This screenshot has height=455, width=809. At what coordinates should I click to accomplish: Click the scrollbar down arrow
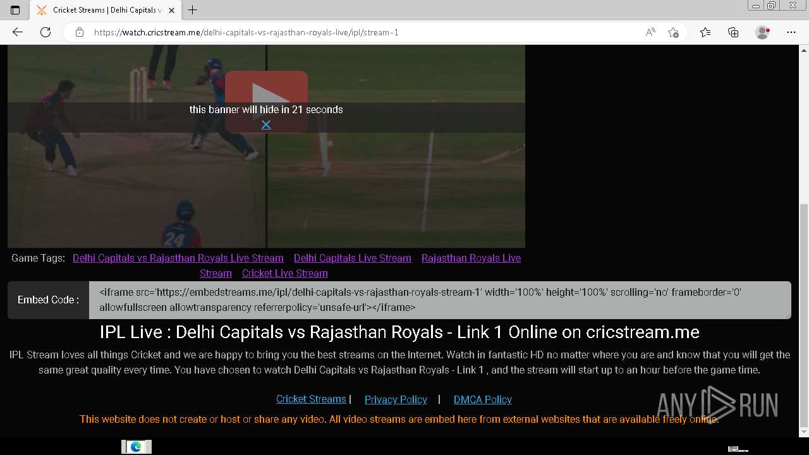pos(804,432)
